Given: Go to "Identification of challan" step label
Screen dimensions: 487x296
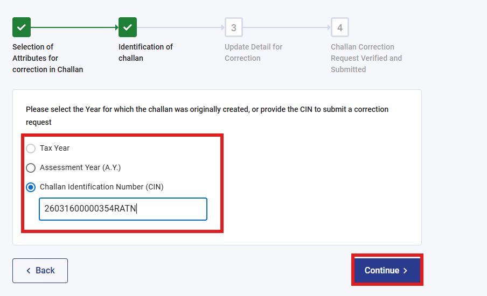Looking at the screenshot, I should tap(145, 52).
